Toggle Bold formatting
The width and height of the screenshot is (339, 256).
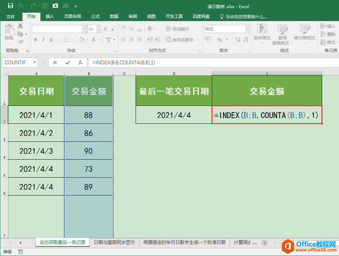[x=36, y=40]
